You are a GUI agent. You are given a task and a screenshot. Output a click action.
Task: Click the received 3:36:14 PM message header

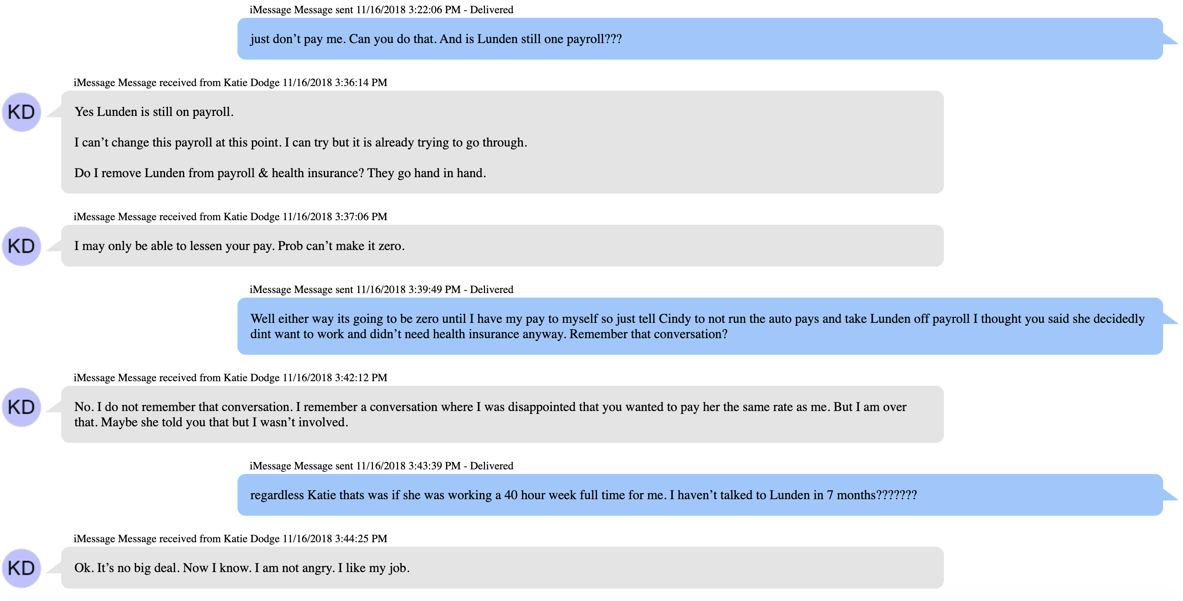tap(230, 83)
